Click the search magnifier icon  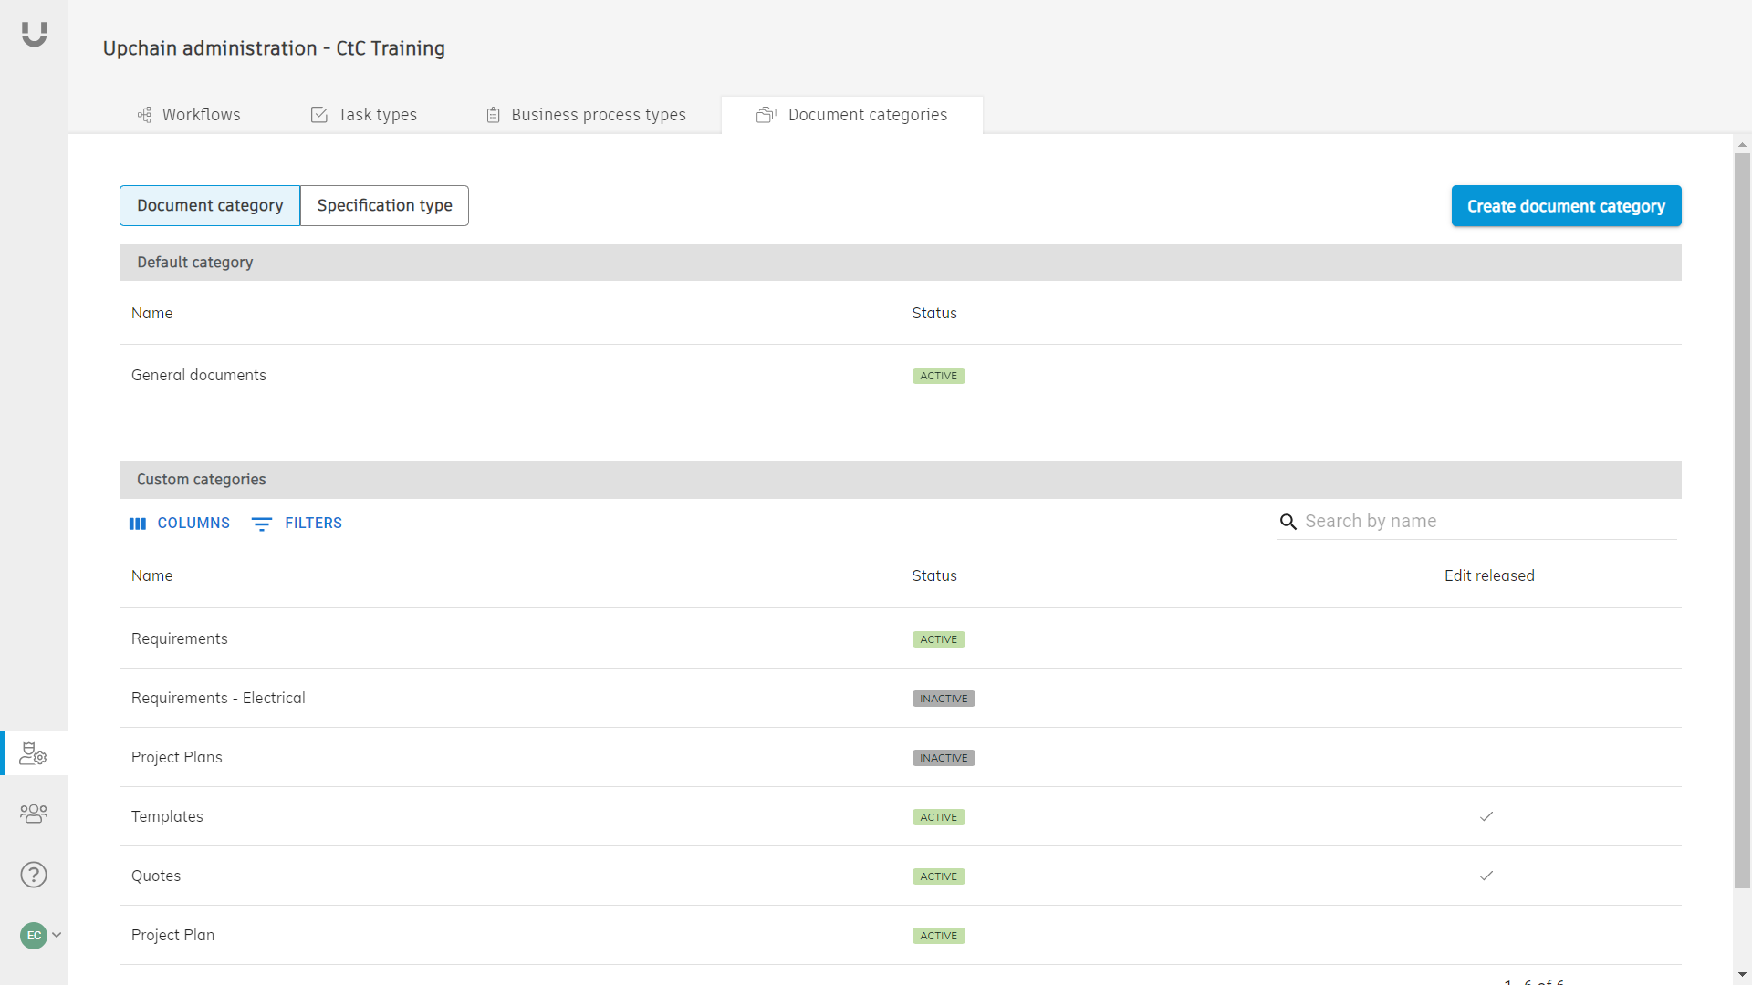1288,522
